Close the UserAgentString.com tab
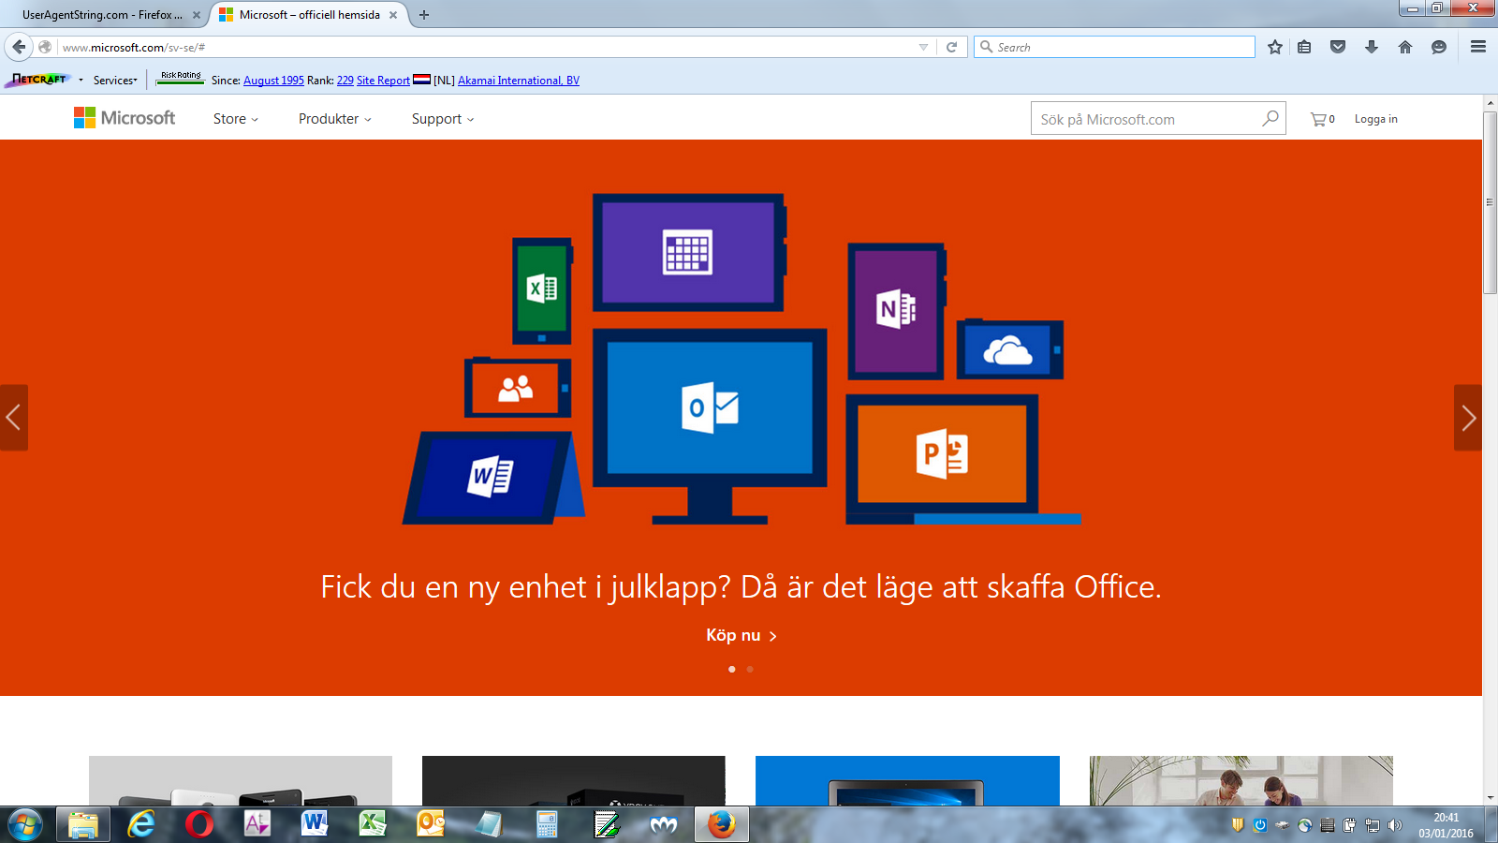The width and height of the screenshot is (1498, 843). [x=197, y=15]
